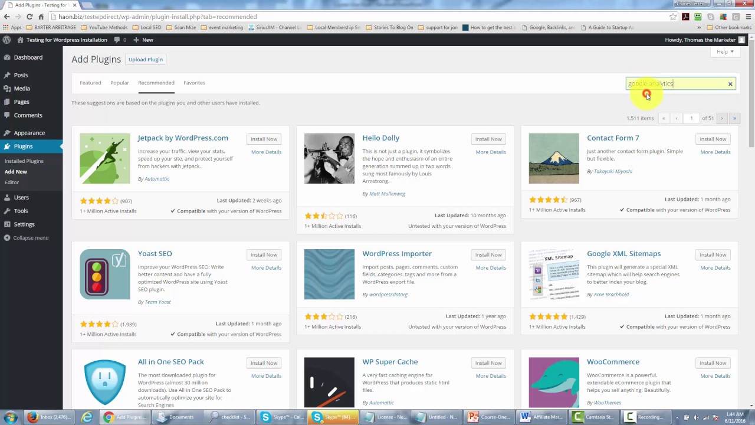Viewport: 755px width, 425px height.
Task: Install the Hello Dolly plugin
Action: [488, 139]
